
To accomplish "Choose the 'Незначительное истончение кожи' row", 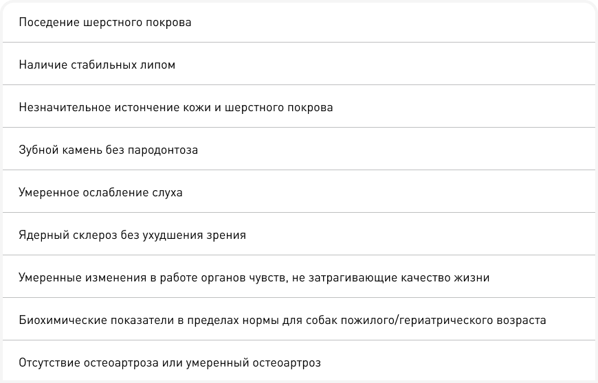I will 176,108.
